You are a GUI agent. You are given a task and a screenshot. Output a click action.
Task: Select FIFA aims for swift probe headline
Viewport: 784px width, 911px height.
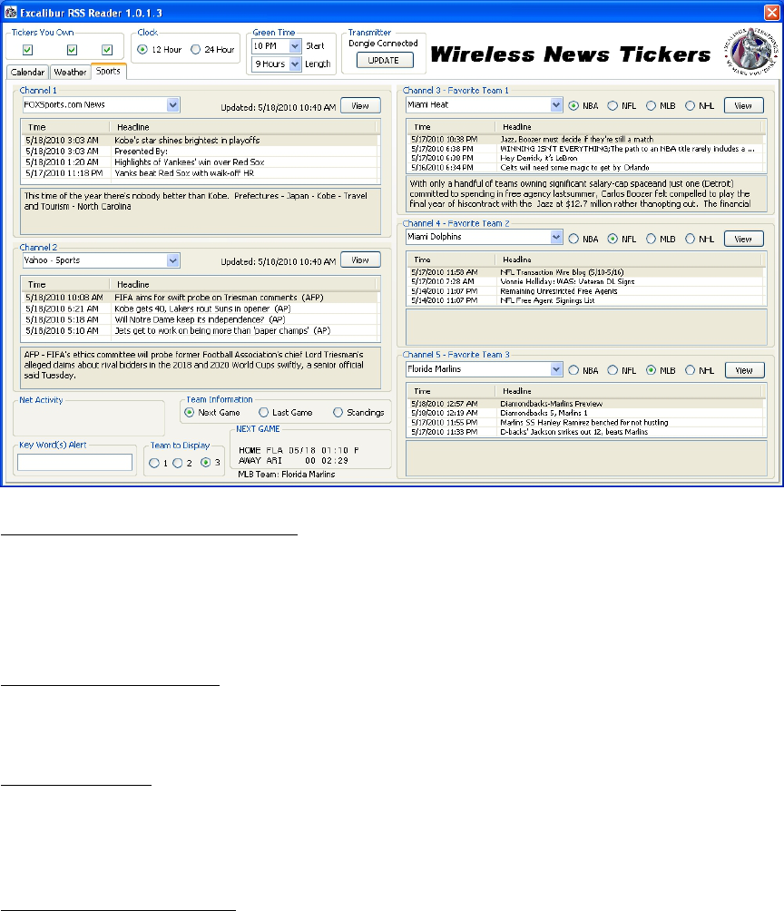coord(200,298)
